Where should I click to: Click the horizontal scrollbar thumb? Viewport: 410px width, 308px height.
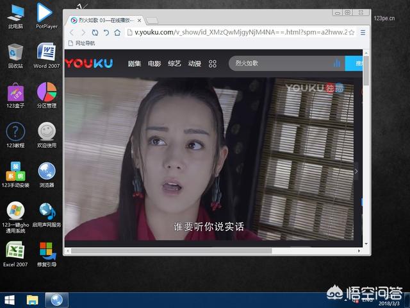(x=171, y=251)
